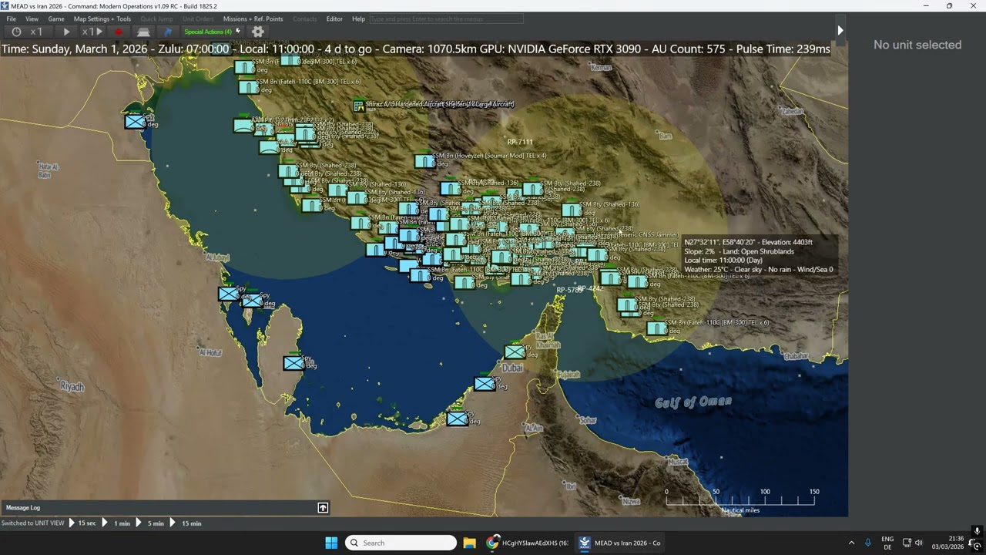Click the x1 play-step button
Image resolution: width=986 pixels, height=555 pixels.
[92, 32]
